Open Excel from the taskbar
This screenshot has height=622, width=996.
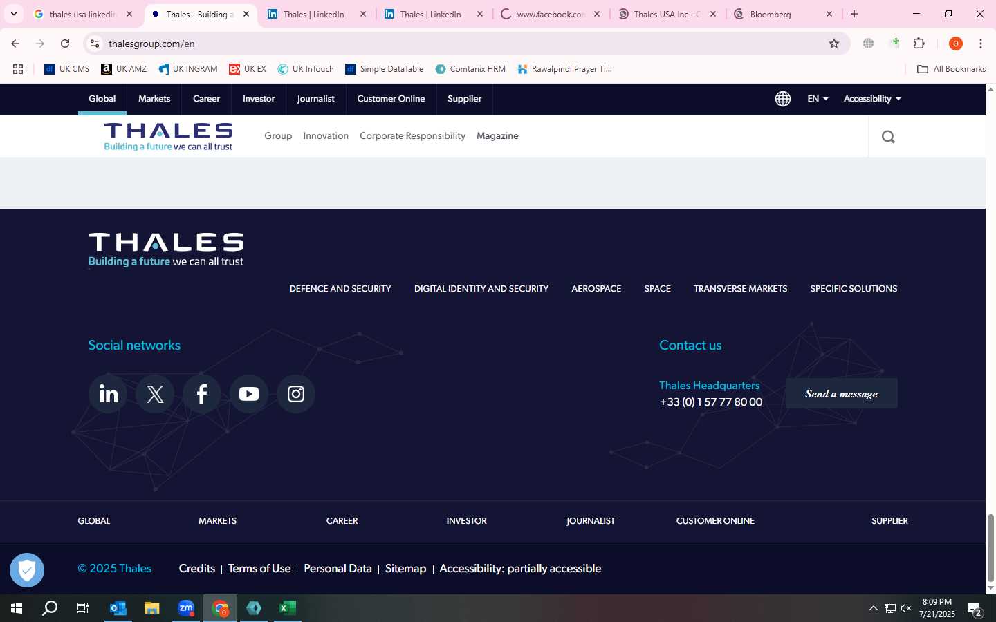point(288,608)
